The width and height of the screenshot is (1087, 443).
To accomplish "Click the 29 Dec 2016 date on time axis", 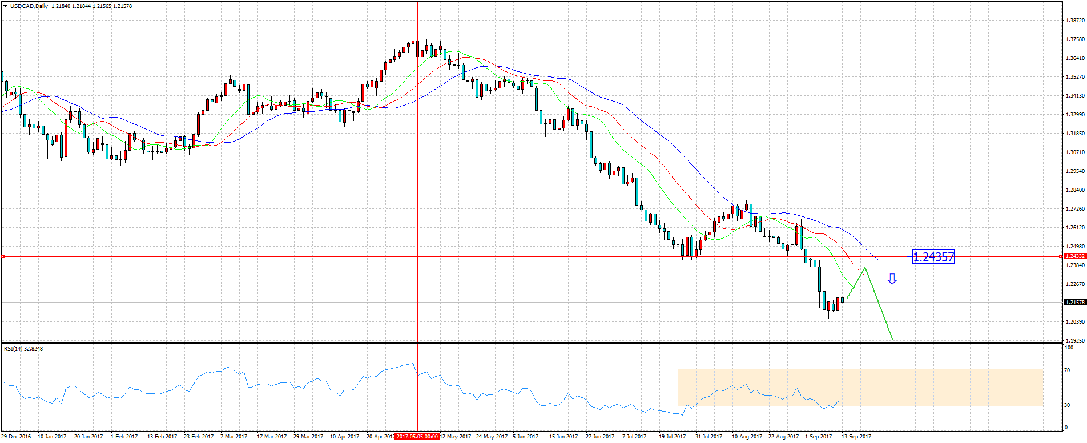I will pos(17,437).
